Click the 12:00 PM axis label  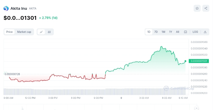tap(30, 98)
